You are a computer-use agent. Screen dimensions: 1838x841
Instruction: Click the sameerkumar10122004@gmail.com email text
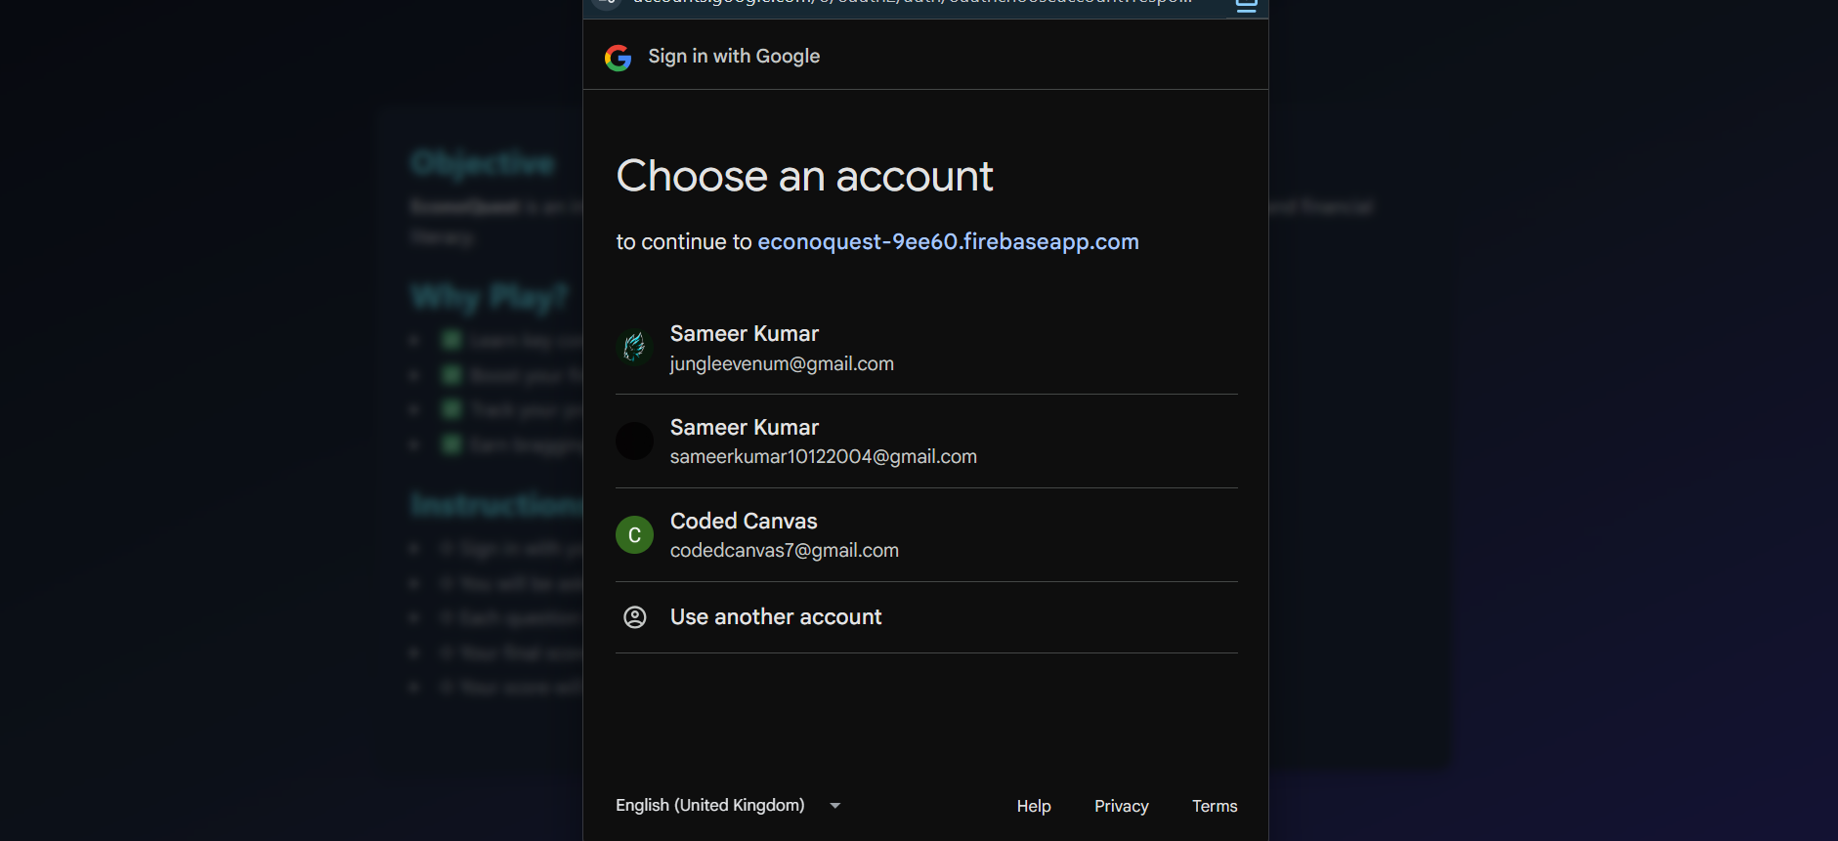click(823, 456)
